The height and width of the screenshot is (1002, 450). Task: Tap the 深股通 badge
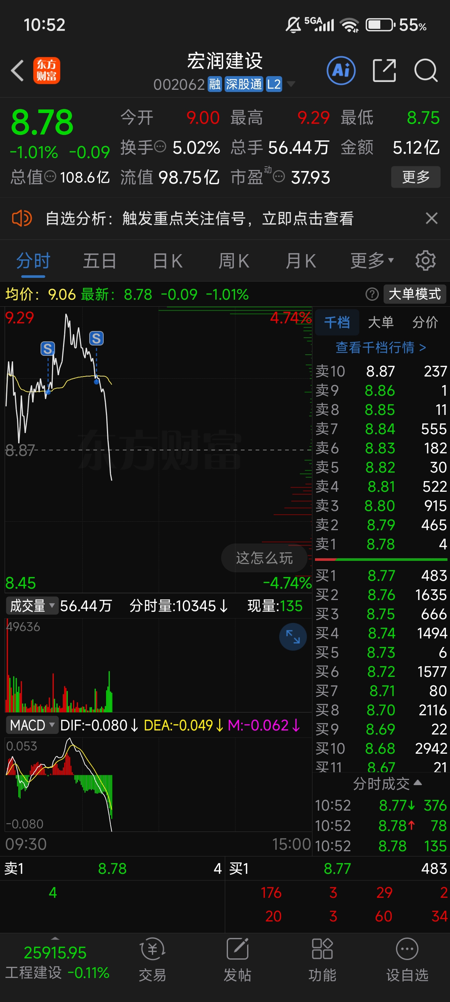point(244,84)
